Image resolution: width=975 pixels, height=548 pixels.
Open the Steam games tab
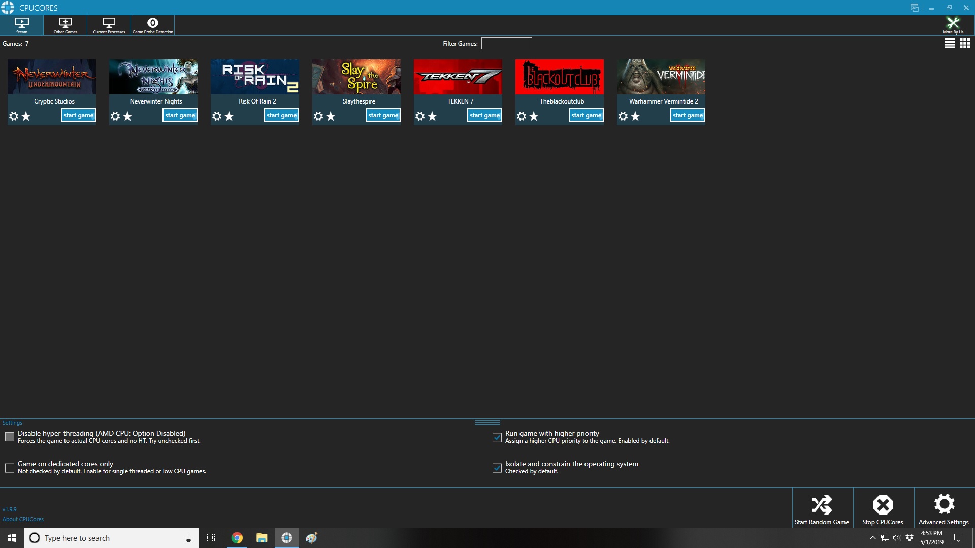click(22, 25)
